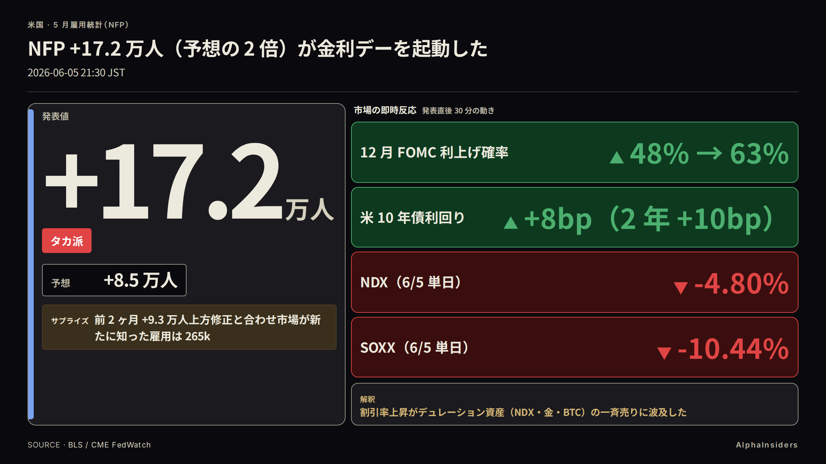
Task: Select the NDX（6/5 単日）card
Action: click(575, 282)
